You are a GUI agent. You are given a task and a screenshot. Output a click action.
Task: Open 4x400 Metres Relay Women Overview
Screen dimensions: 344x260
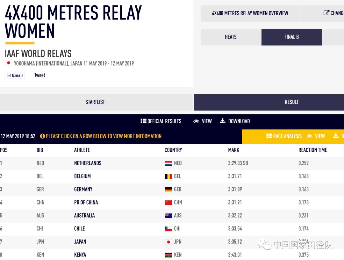(250, 13)
